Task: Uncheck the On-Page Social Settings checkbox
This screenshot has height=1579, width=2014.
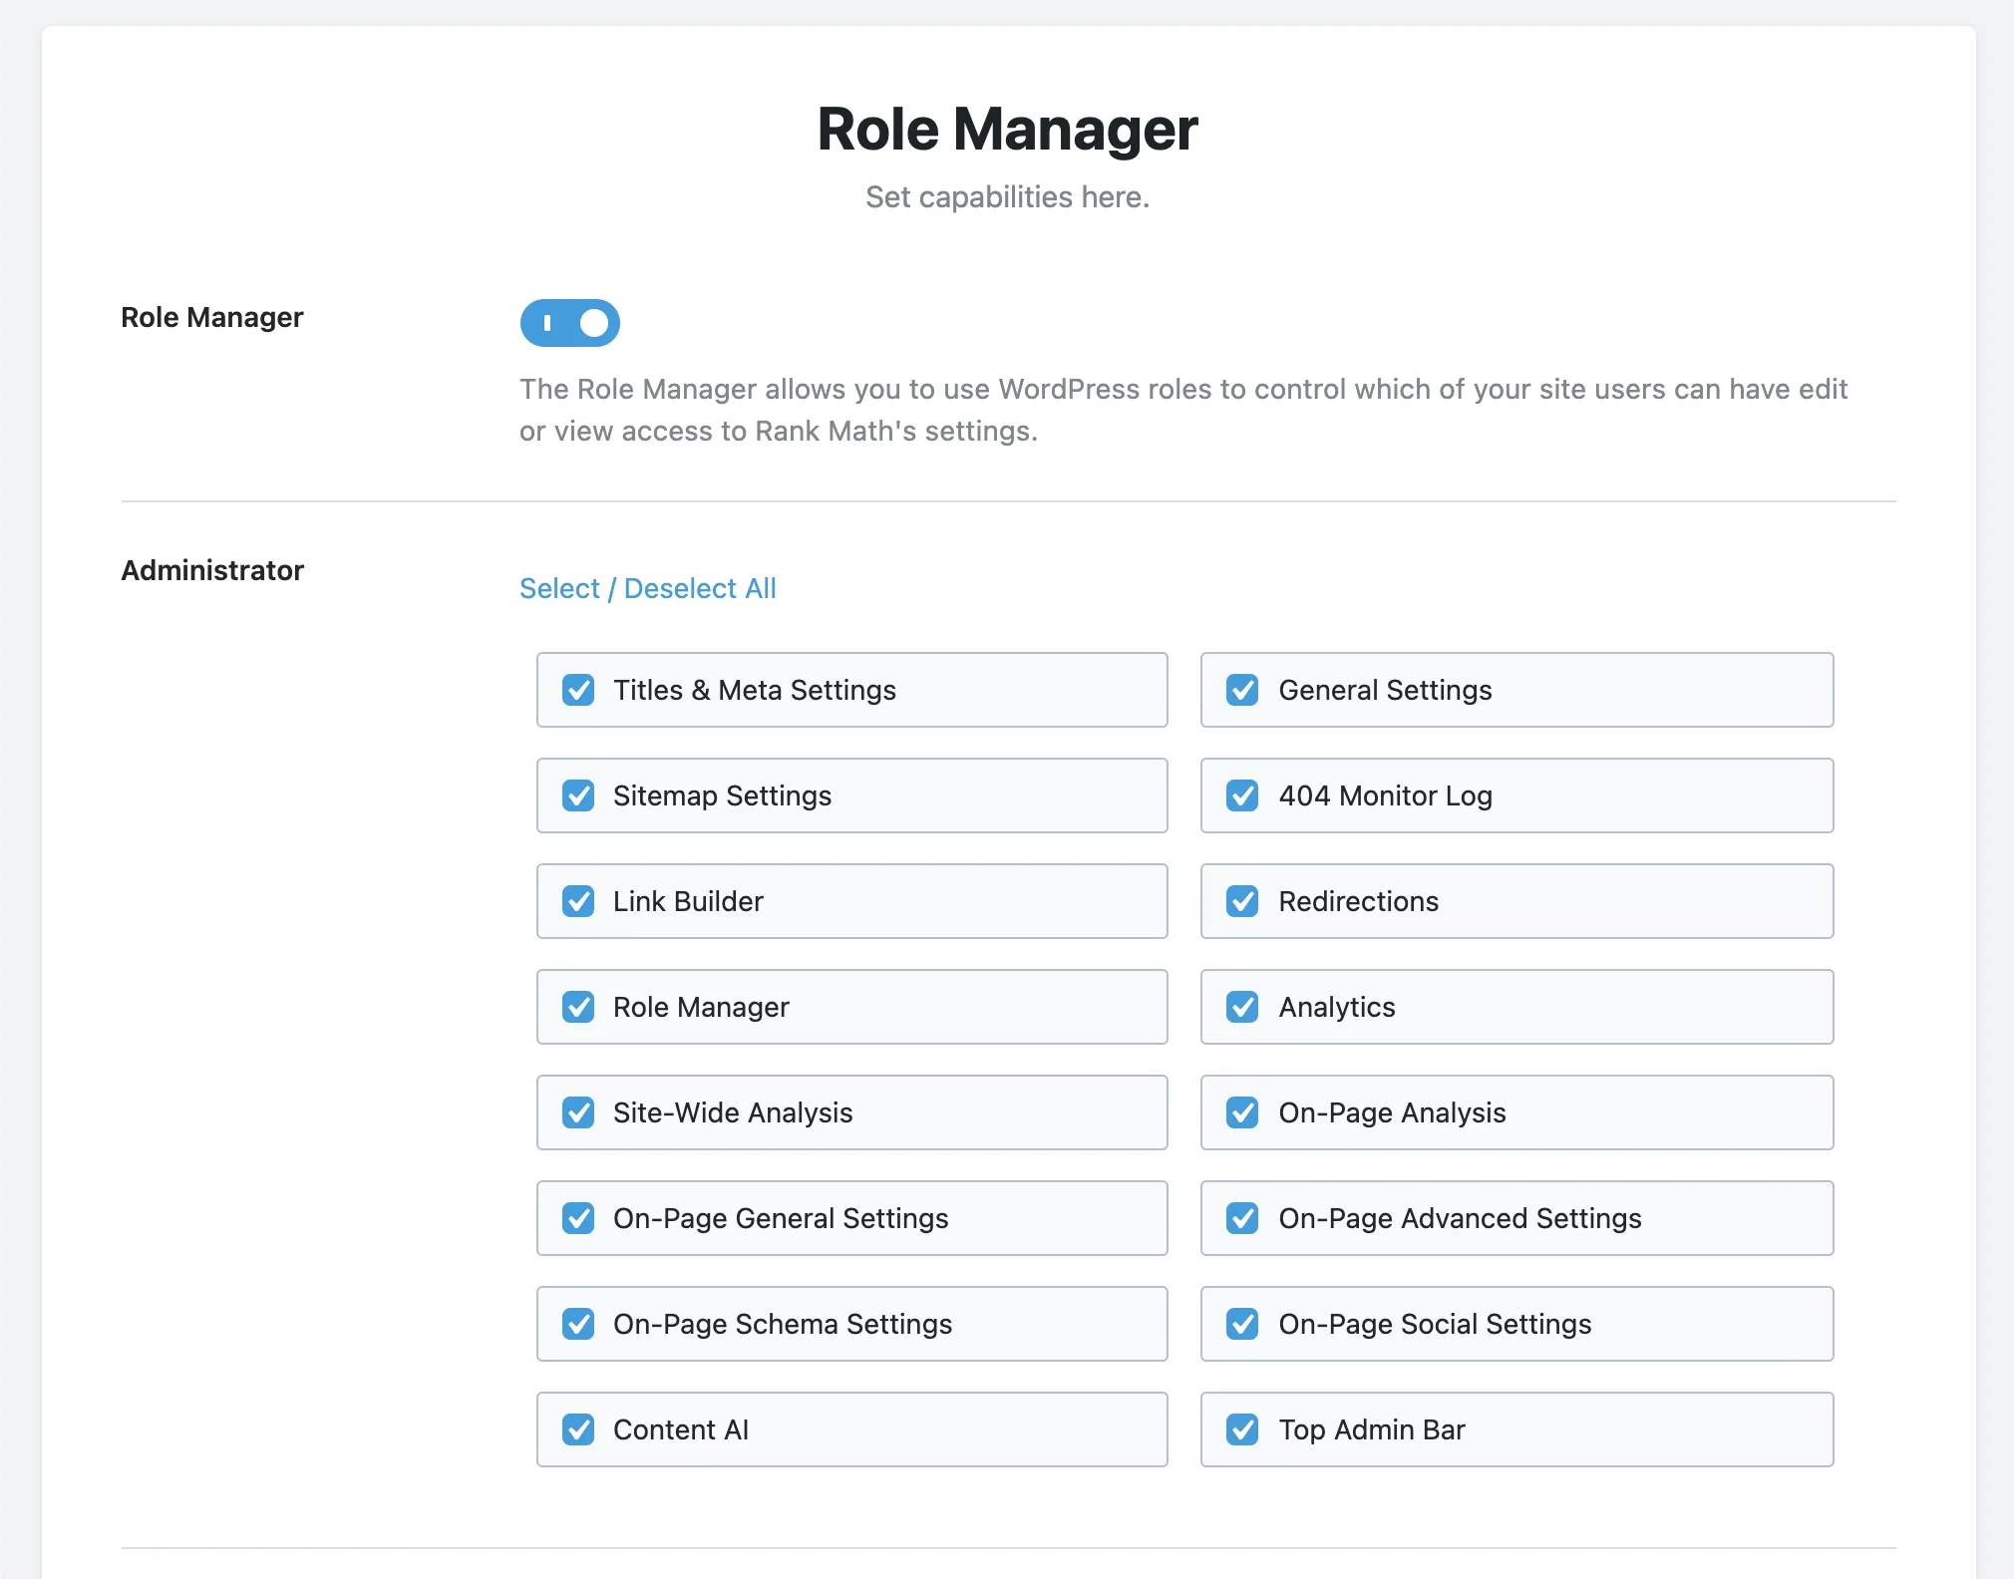Action: (1242, 1324)
